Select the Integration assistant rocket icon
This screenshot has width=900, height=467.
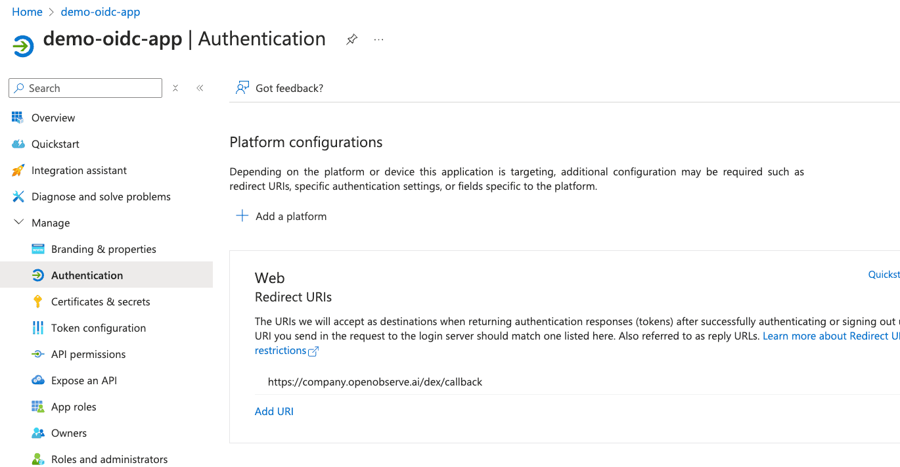pyautogui.click(x=18, y=169)
